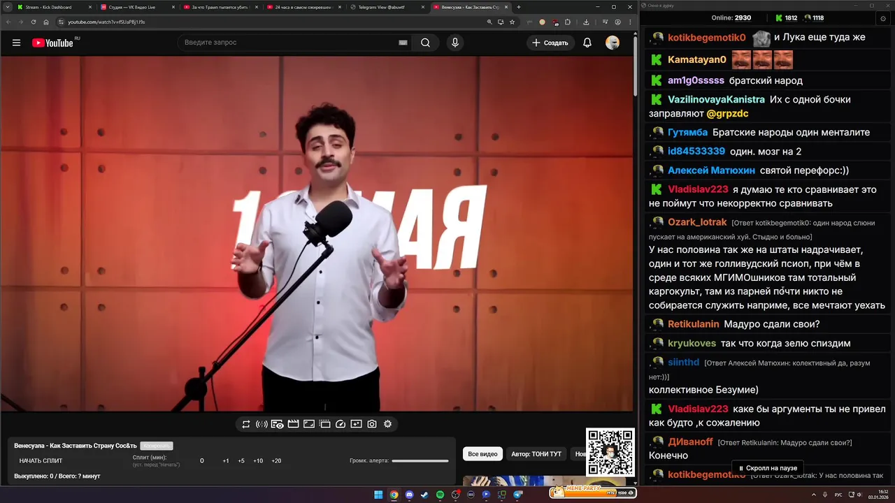The image size is (895, 503).
Task: Switch to Stream - Kick Dashboard tab
Action: point(55,7)
